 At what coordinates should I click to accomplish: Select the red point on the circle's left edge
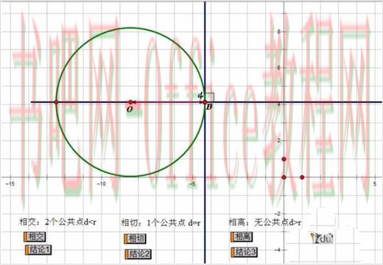pyautogui.click(x=56, y=102)
